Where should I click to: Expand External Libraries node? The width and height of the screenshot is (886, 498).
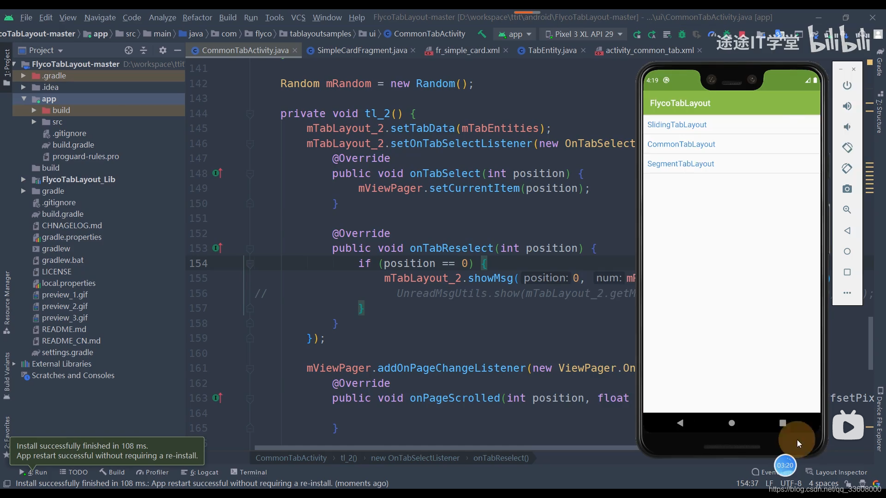click(14, 364)
